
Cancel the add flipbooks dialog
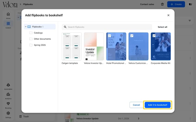point(136,105)
